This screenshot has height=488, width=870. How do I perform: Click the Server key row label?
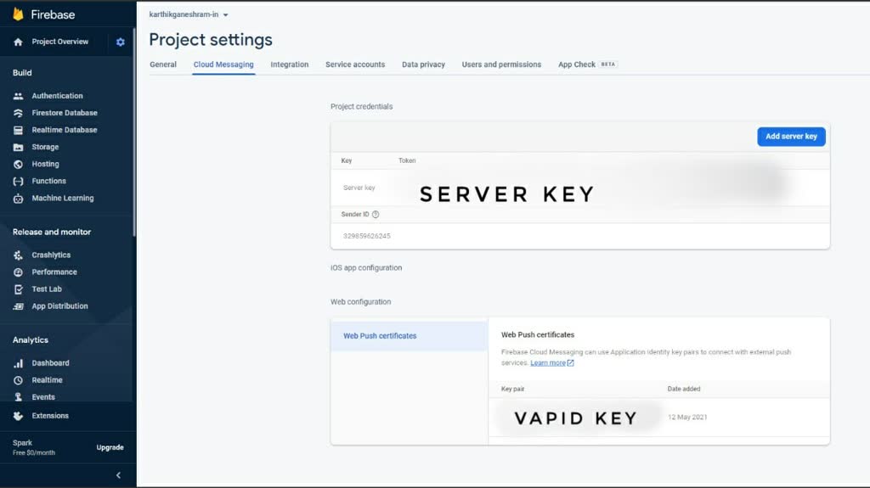(x=359, y=188)
